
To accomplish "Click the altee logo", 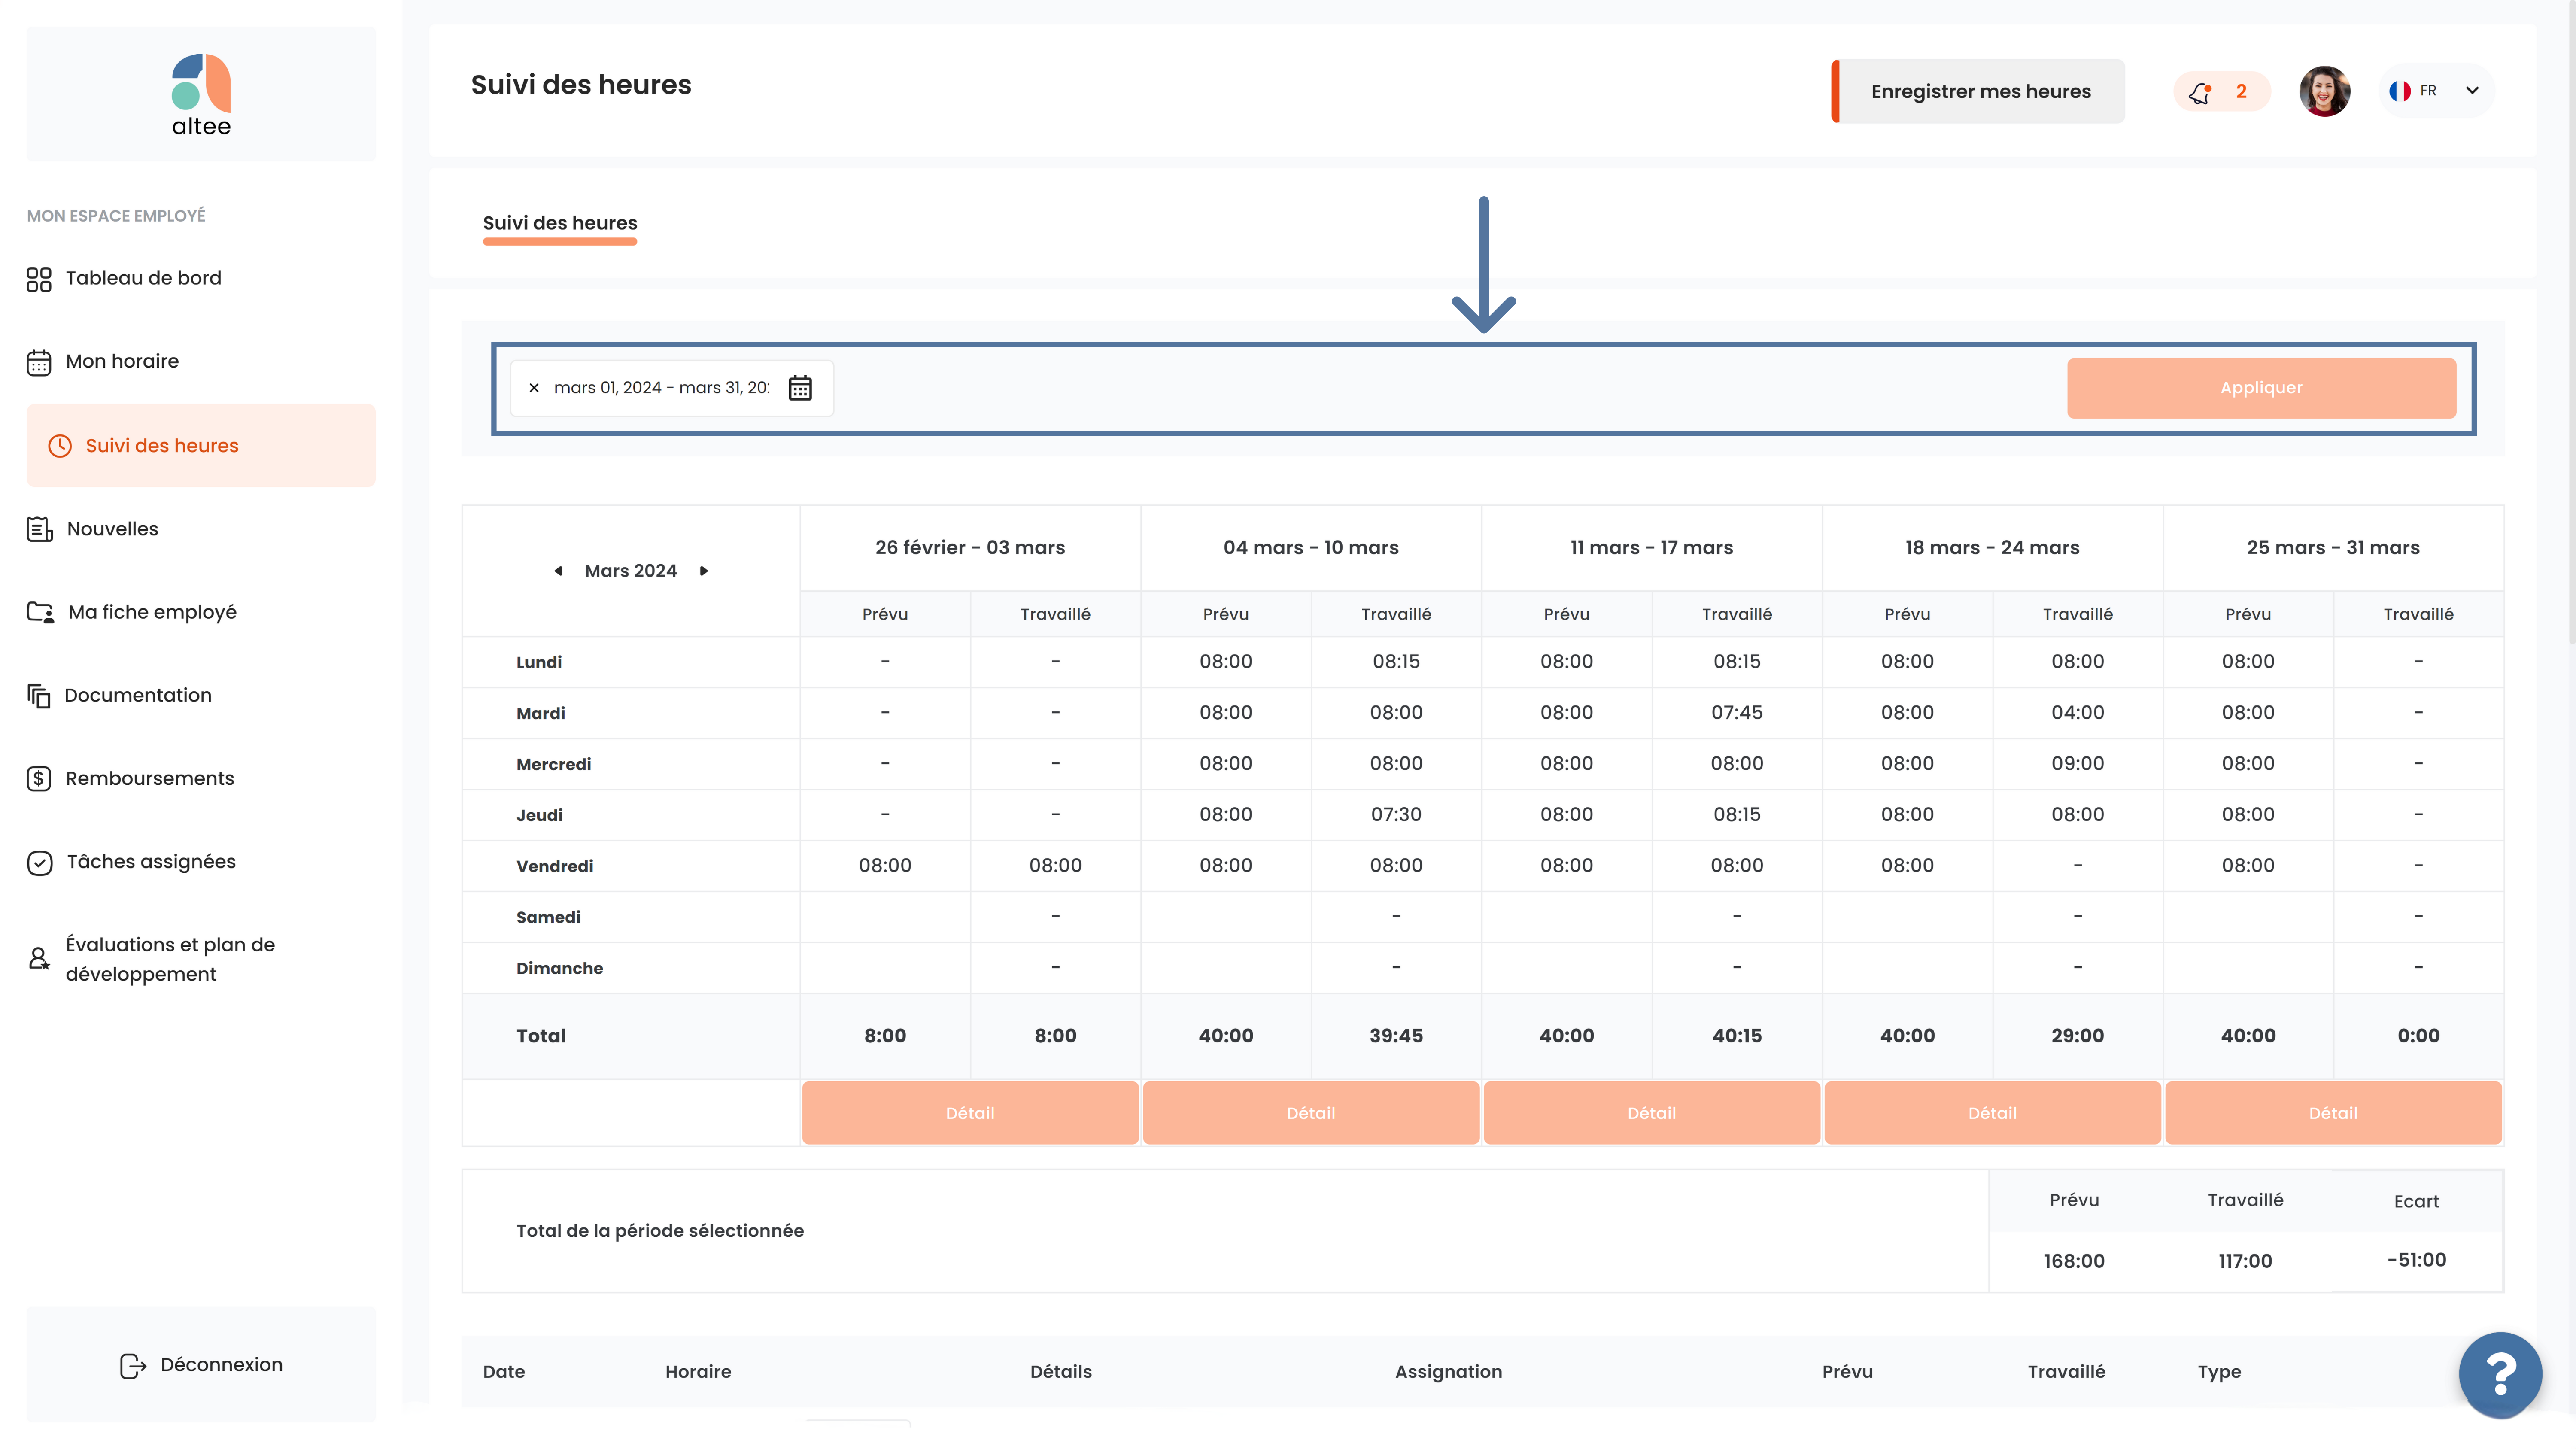I will (x=201, y=95).
